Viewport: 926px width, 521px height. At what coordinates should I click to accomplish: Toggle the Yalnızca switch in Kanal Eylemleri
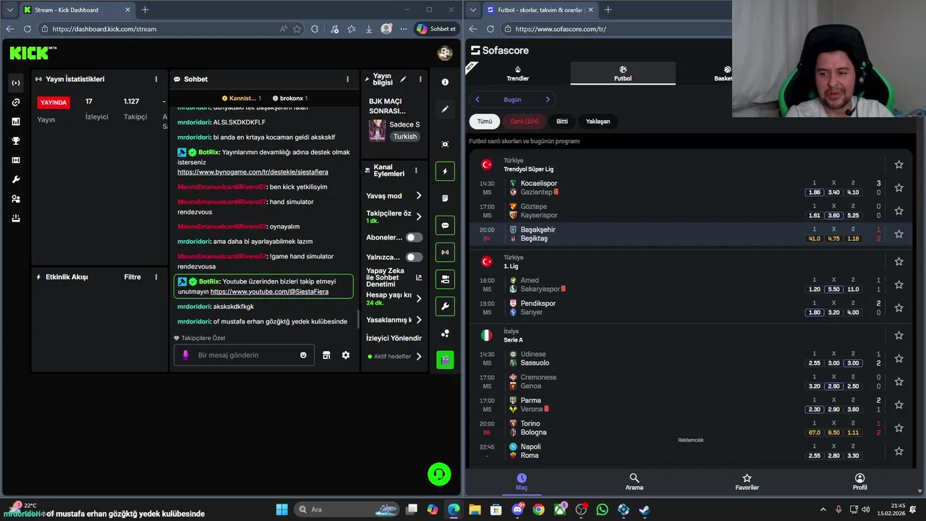pos(414,257)
